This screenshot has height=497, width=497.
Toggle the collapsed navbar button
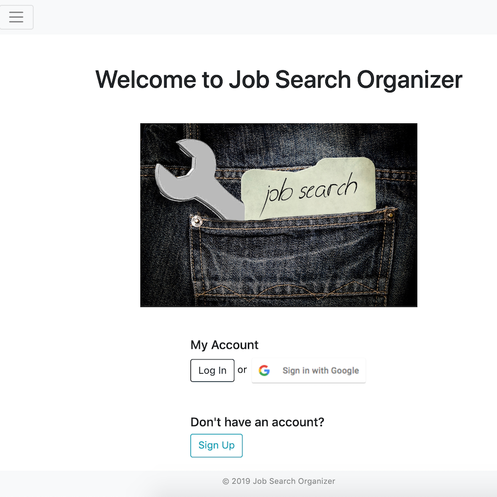click(16, 17)
